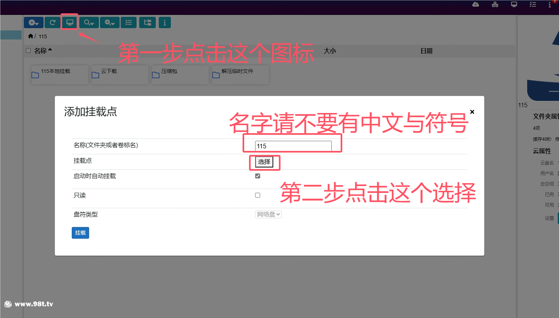559x318 pixels.
Task: Click the name input field containing 115
Action: [x=293, y=146]
